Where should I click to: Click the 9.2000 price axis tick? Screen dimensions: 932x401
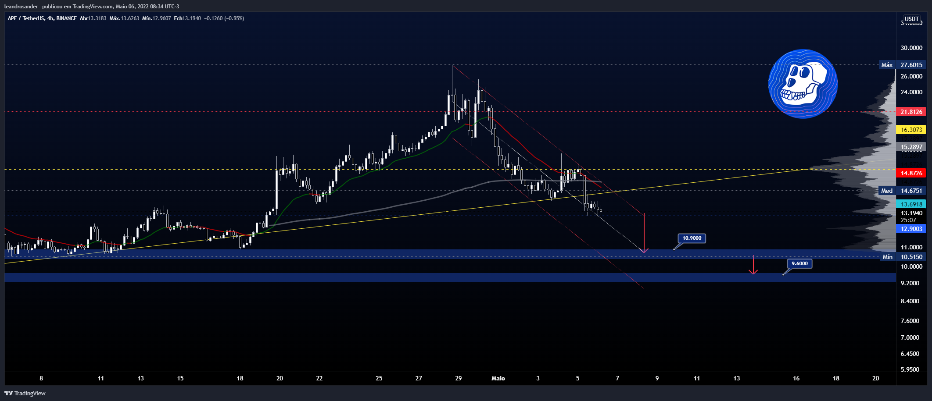coord(910,283)
